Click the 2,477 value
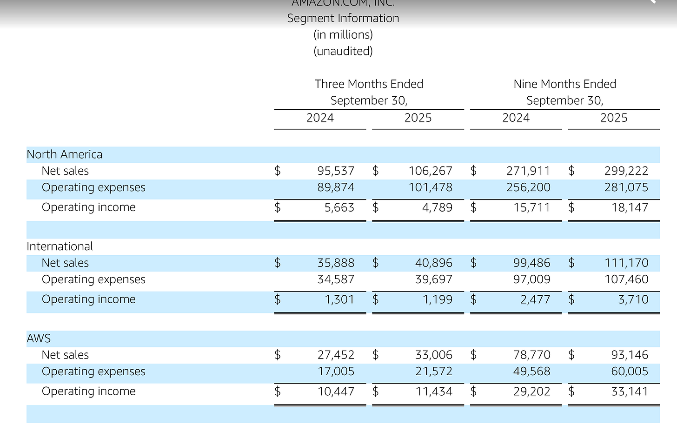Viewport: 677px width, 425px height. 535,299
